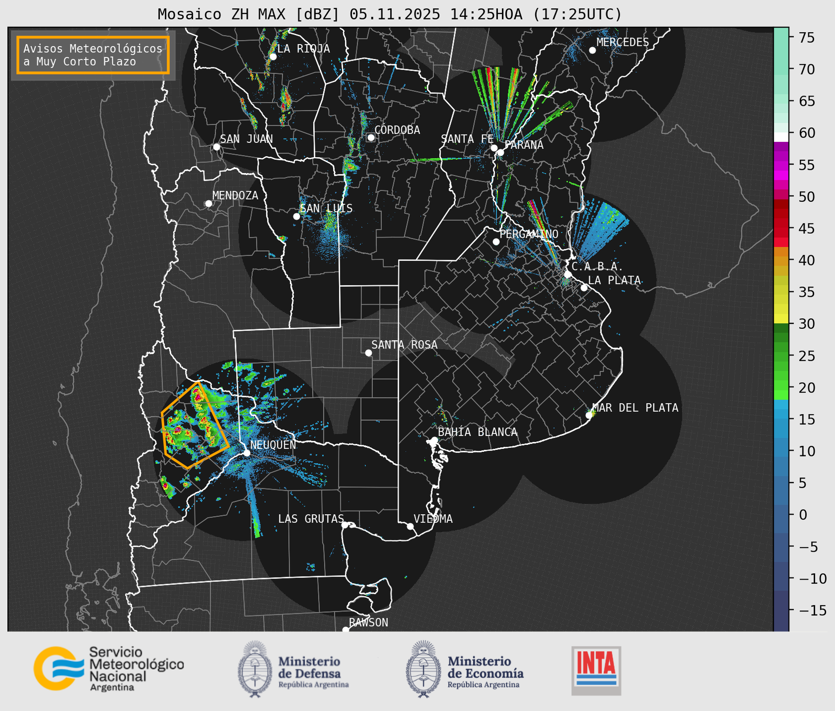Screen dimensions: 835x711
Task: Click the La Rioja city label
Action: click(303, 48)
